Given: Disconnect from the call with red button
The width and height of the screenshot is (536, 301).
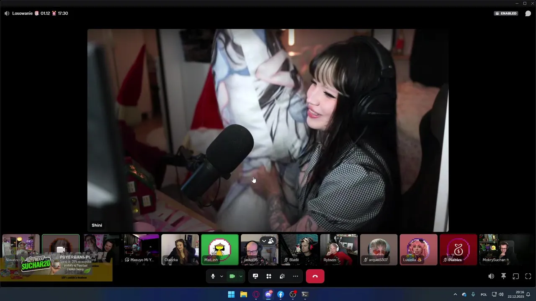Looking at the screenshot, I should point(315,276).
